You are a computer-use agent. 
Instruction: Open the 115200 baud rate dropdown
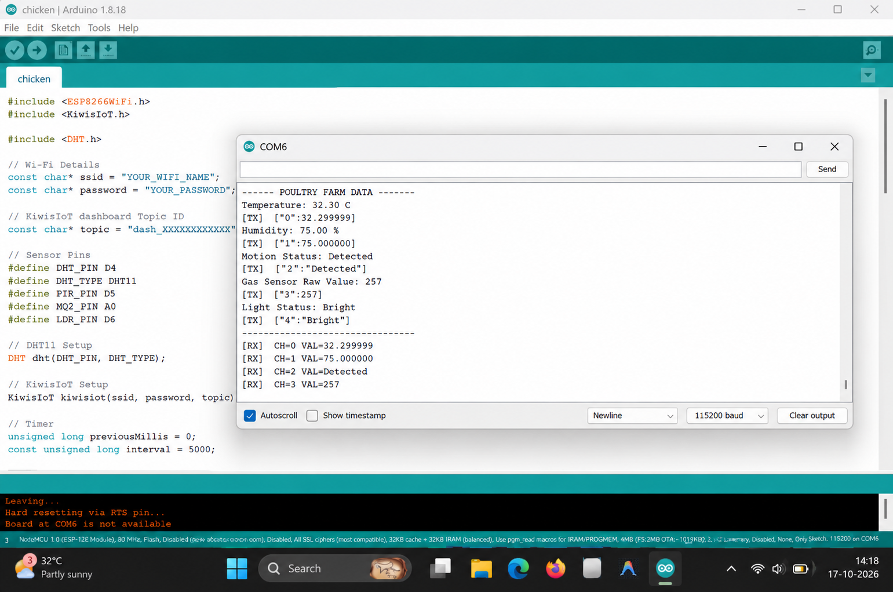pyautogui.click(x=727, y=416)
